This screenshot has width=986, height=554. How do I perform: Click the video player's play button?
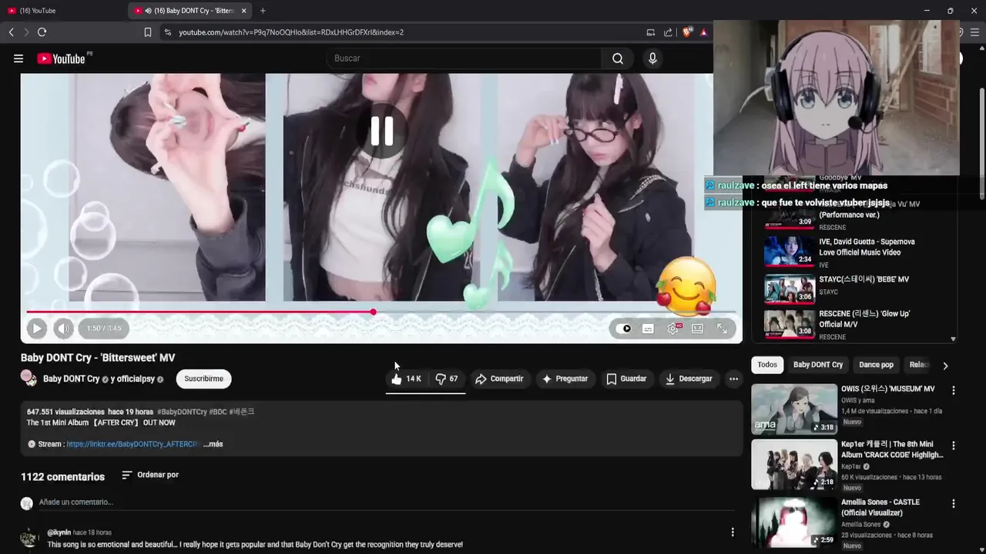click(36, 329)
